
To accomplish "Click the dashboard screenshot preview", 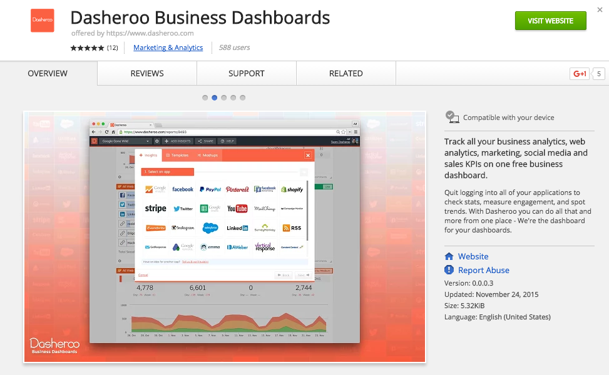I will pyautogui.click(x=224, y=237).
